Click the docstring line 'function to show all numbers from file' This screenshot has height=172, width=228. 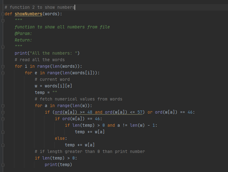[x=62, y=27]
